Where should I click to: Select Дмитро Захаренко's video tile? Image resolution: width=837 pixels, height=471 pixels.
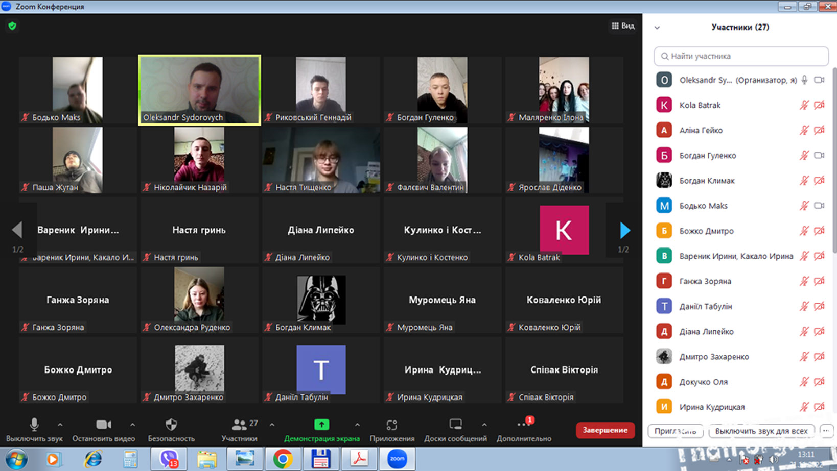coord(199,369)
